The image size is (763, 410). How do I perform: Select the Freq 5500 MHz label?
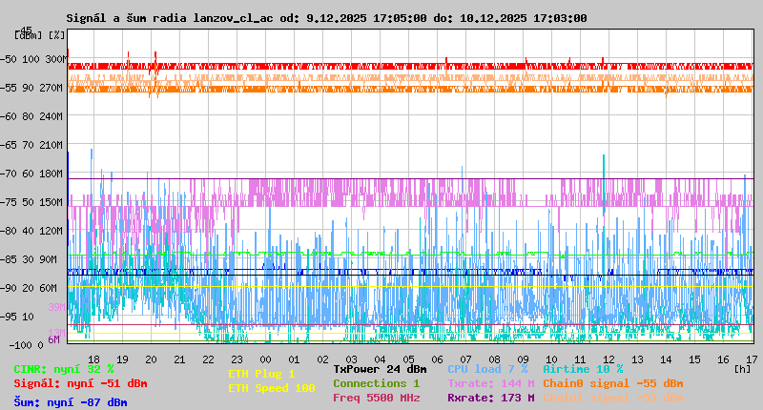click(x=376, y=398)
